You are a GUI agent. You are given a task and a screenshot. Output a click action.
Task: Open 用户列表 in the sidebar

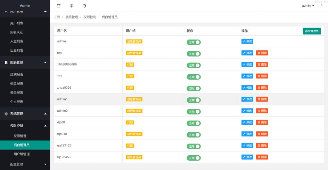point(17,23)
